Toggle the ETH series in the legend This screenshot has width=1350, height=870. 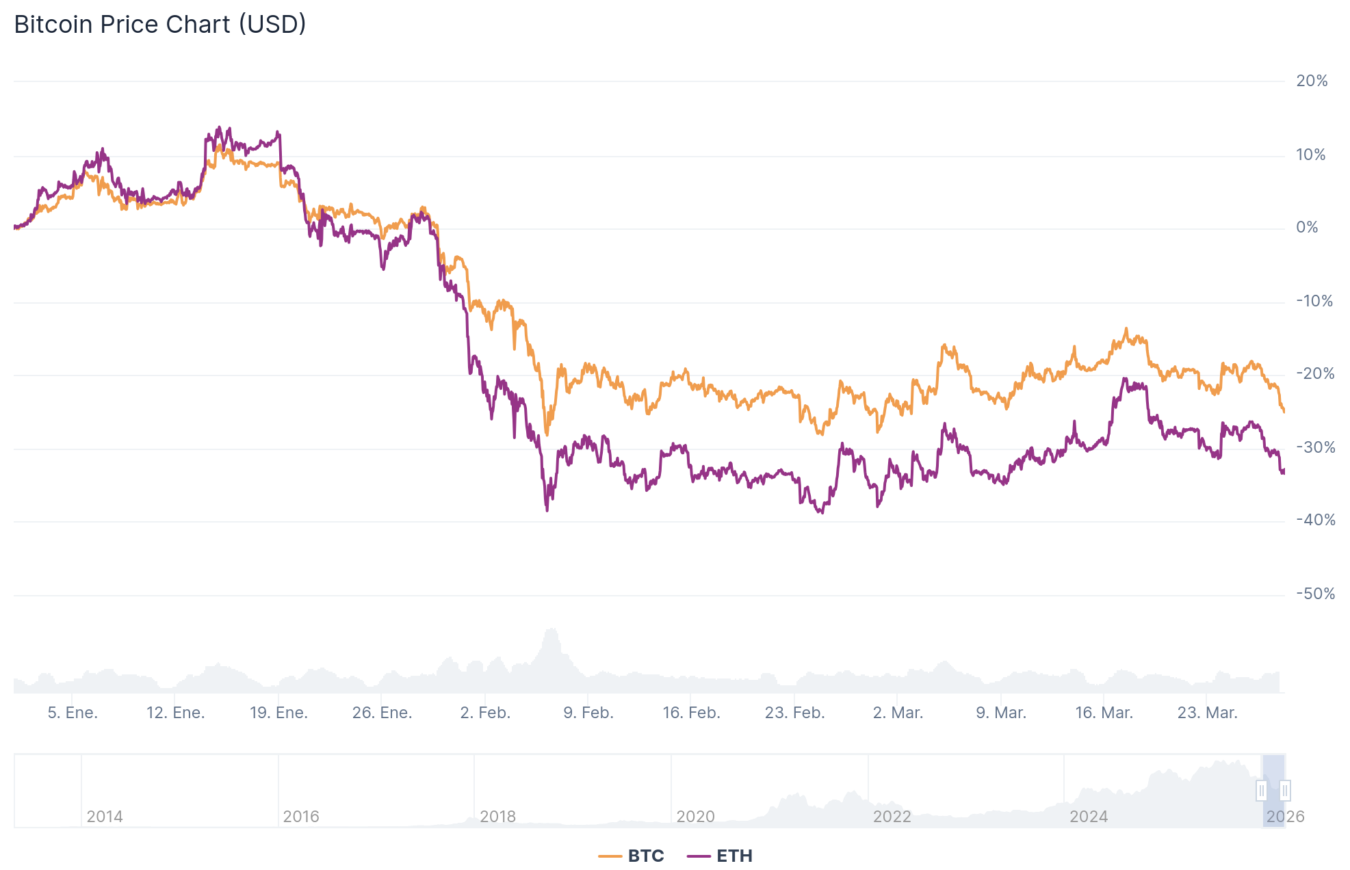734,856
